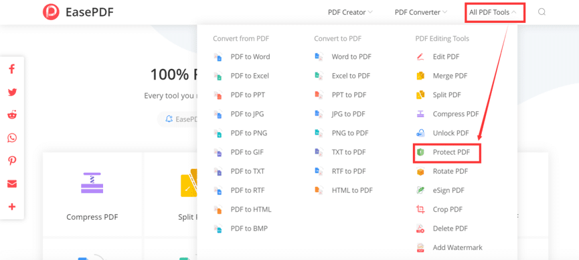This screenshot has width=579, height=260.
Task: Share via the Twitter sidebar icon
Action: tap(12, 92)
